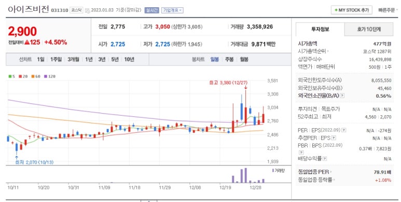Select the 1일 line chart period
The width and height of the screenshot is (401, 202).
[x=40, y=59]
